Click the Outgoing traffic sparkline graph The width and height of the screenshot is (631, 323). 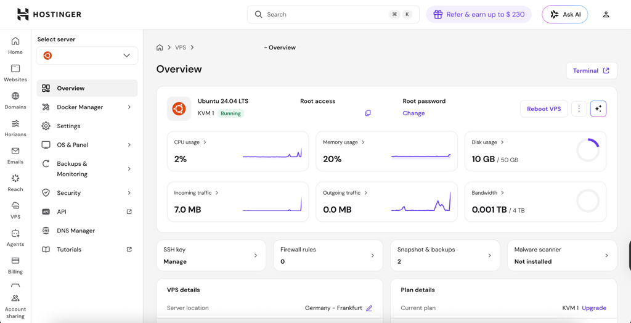tap(421, 202)
